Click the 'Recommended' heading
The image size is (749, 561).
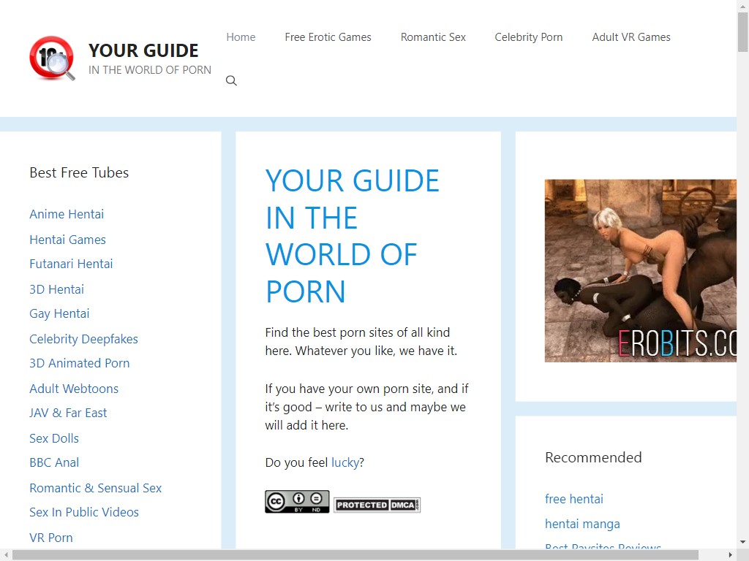593,457
